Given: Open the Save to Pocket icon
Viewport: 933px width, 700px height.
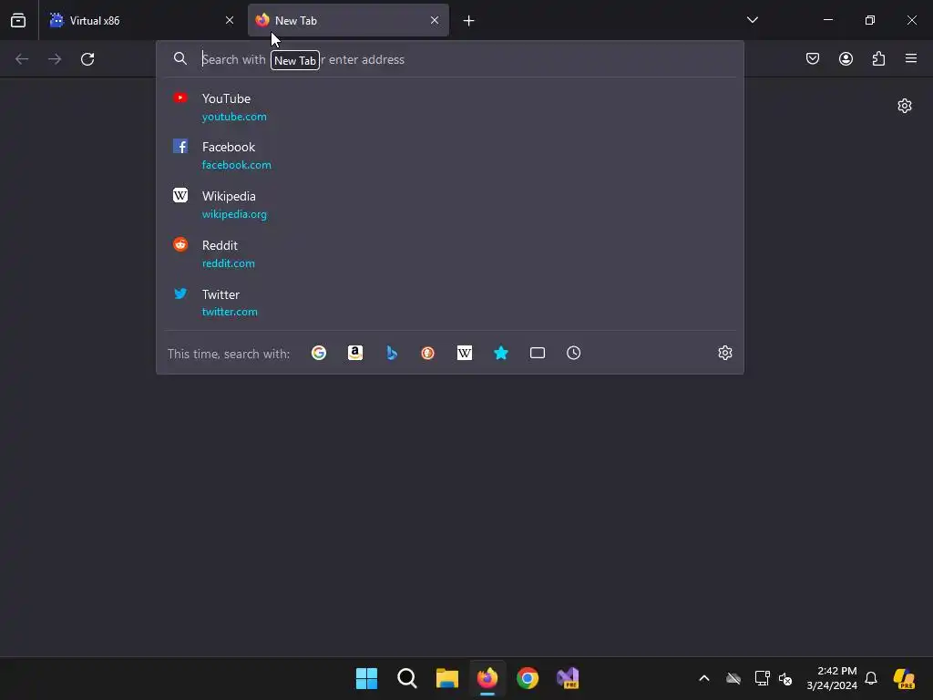Looking at the screenshot, I should tap(813, 58).
